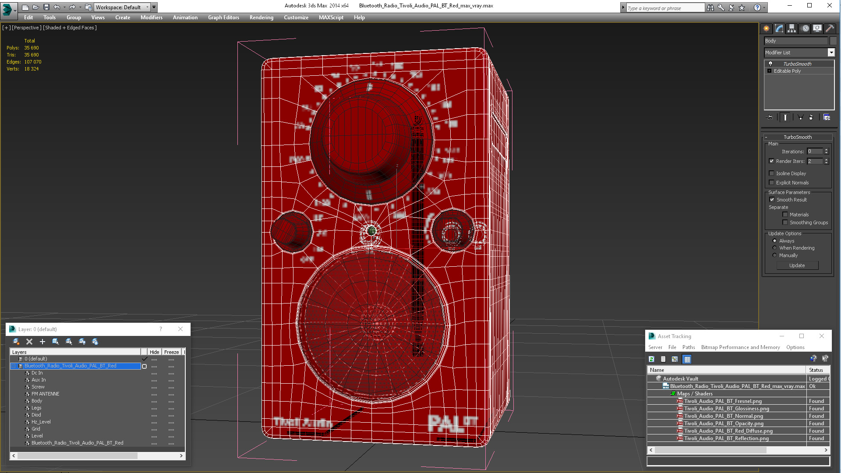Select Manually update option

point(774,255)
